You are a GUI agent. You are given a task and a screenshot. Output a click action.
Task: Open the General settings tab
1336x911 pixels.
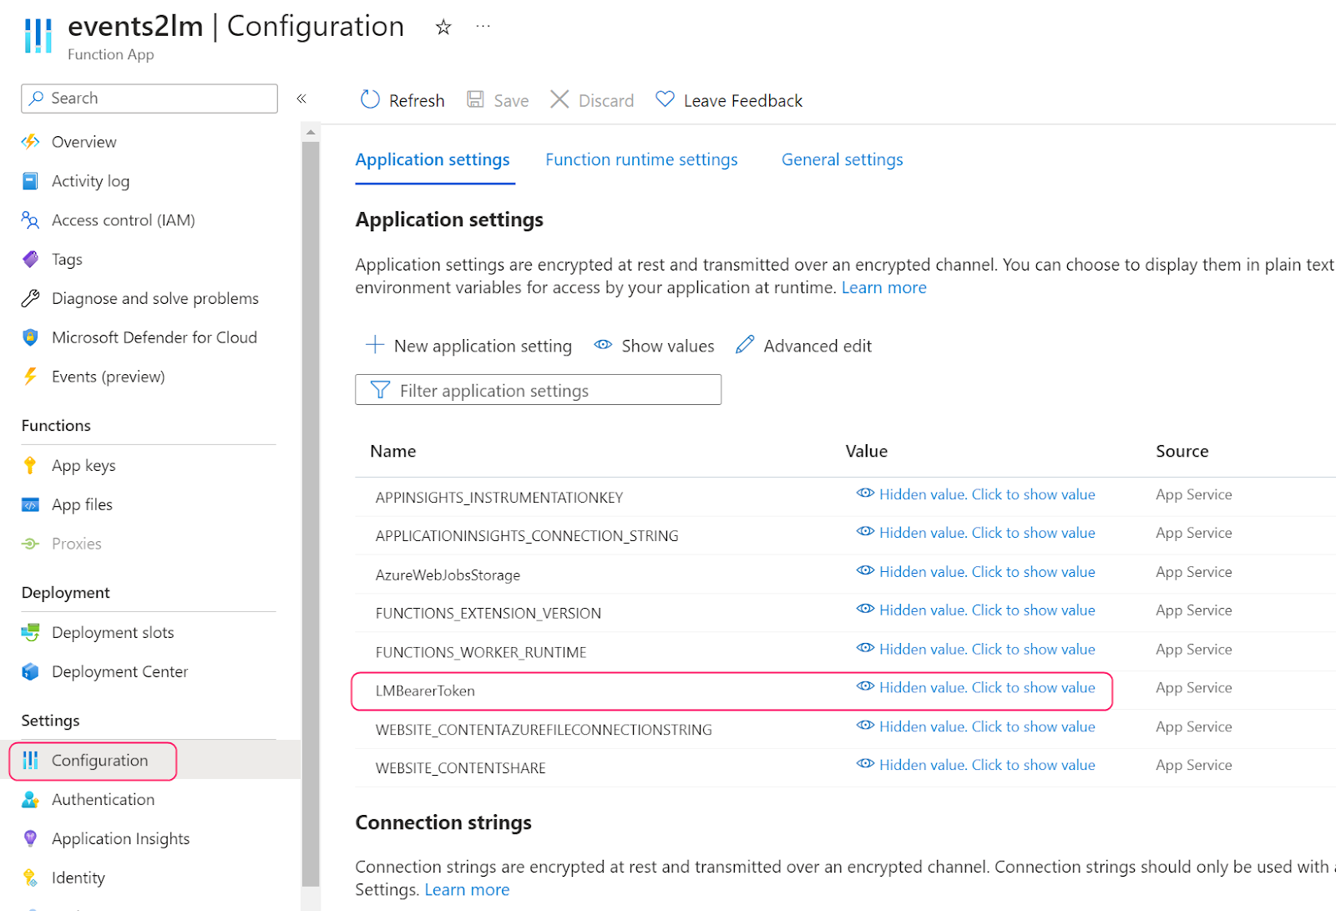coord(842,159)
